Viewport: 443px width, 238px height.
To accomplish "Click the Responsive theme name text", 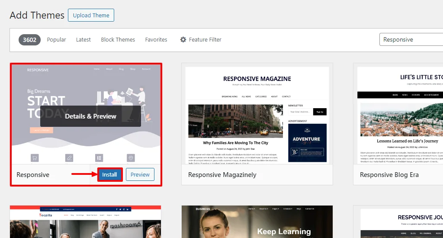I will click(x=33, y=175).
